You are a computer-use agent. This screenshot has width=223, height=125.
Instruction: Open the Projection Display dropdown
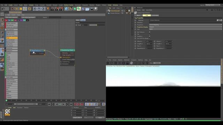[x=185, y=27]
